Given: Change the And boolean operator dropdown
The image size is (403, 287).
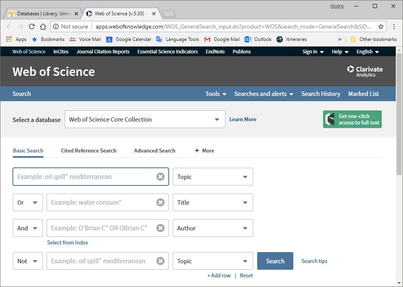Looking at the screenshot, I should click(x=28, y=228).
